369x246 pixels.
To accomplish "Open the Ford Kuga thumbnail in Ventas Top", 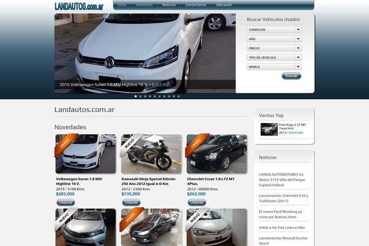I will tap(269, 129).
